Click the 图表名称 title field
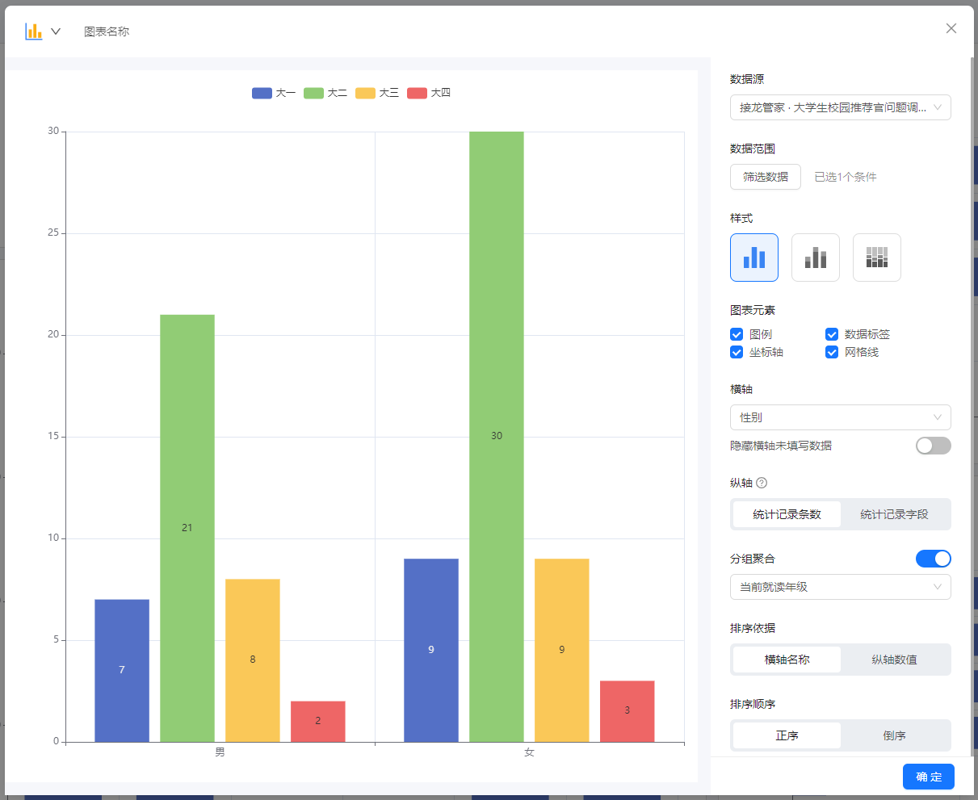This screenshot has height=800, width=978. (107, 31)
